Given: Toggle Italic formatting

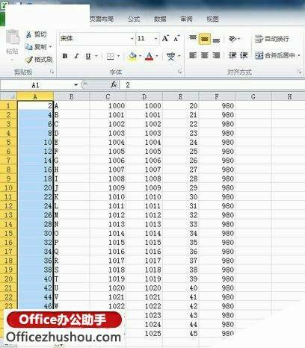Looking at the screenshot, I should pos(76,56).
